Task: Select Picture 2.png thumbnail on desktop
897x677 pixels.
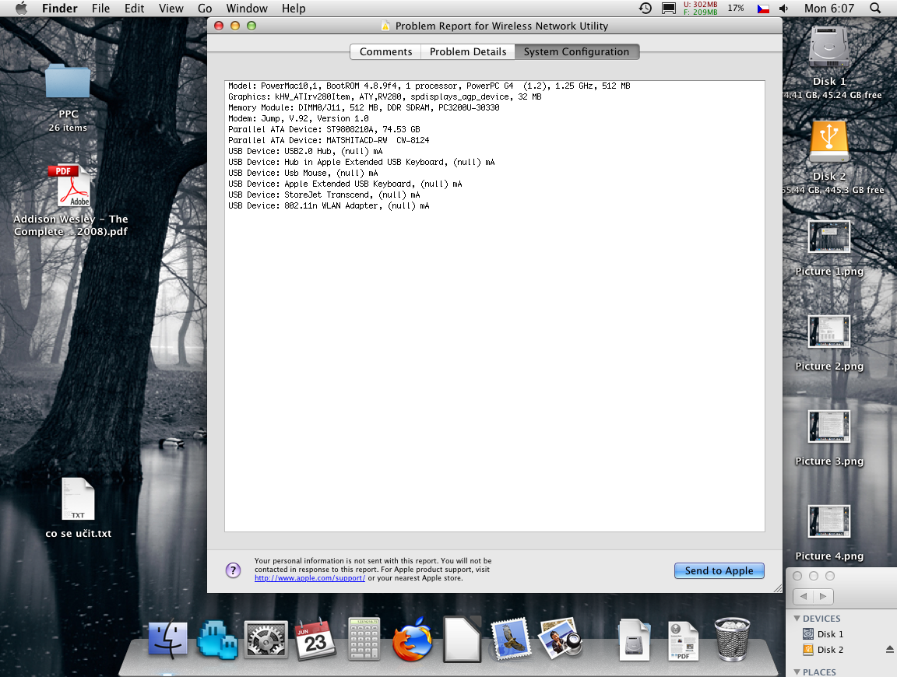Action: [829, 331]
